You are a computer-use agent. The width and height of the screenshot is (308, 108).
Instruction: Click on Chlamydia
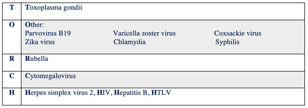click(129, 42)
